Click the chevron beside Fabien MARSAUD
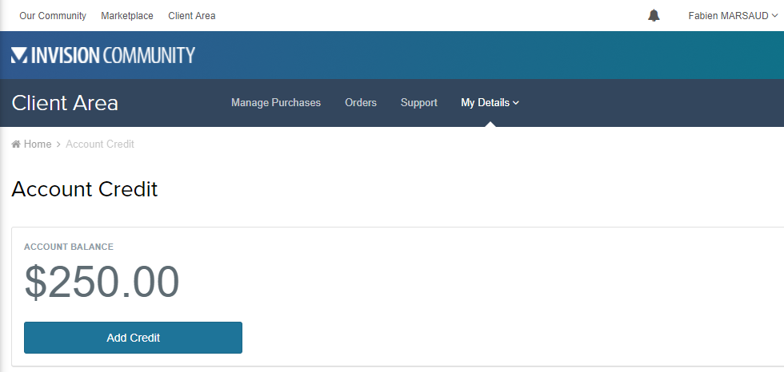The height and width of the screenshot is (372, 784). coord(775,16)
